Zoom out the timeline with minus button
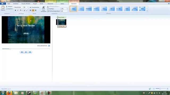170x95 pixels. [x=154, y=89]
